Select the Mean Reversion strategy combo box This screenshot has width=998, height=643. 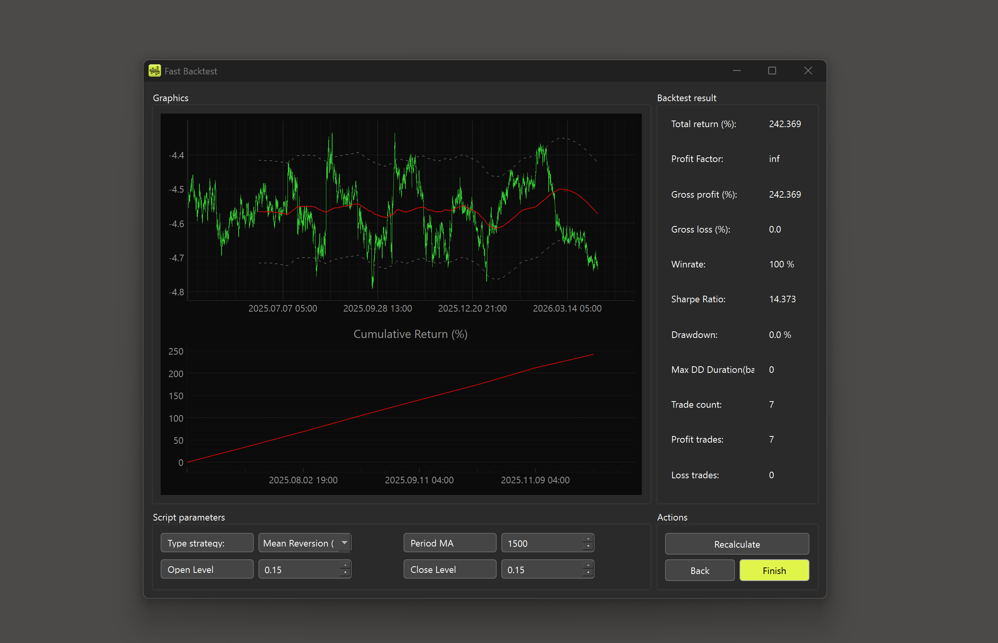(x=298, y=543)
